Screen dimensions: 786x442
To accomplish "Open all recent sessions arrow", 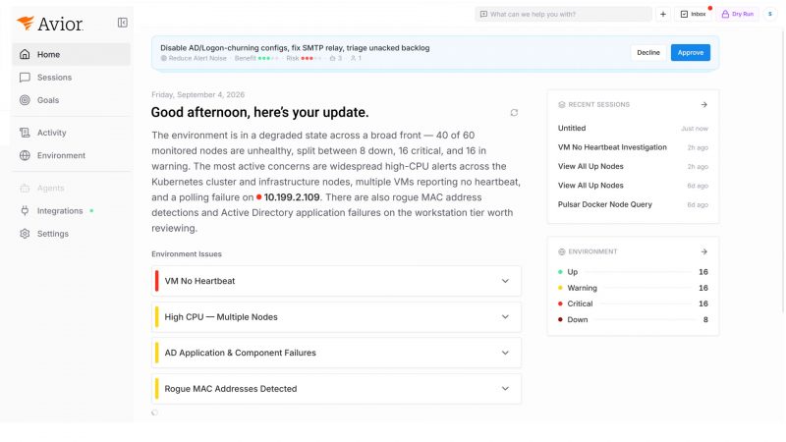I will [703, 105].
